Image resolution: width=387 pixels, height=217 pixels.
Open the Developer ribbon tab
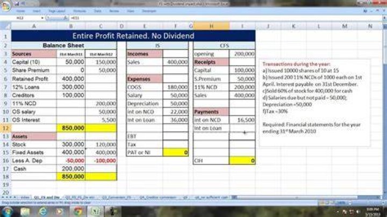pyautogui.click(x=149, y=11)
